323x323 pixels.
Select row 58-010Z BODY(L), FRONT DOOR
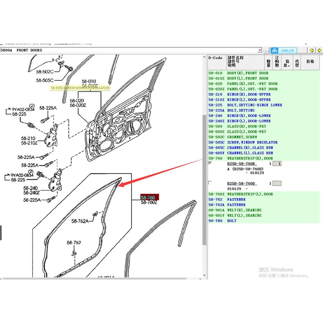pyautogui.click(x=264, y=79)
